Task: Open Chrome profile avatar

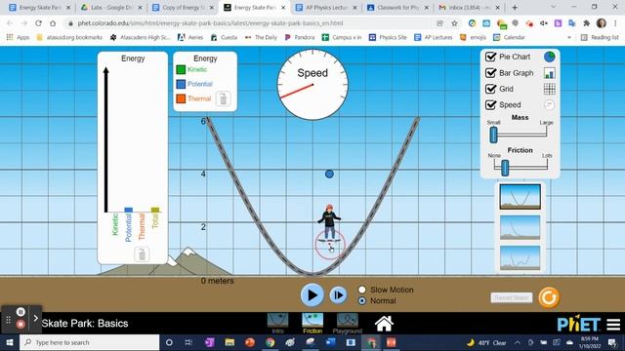Action: click(x=602, y=23)
